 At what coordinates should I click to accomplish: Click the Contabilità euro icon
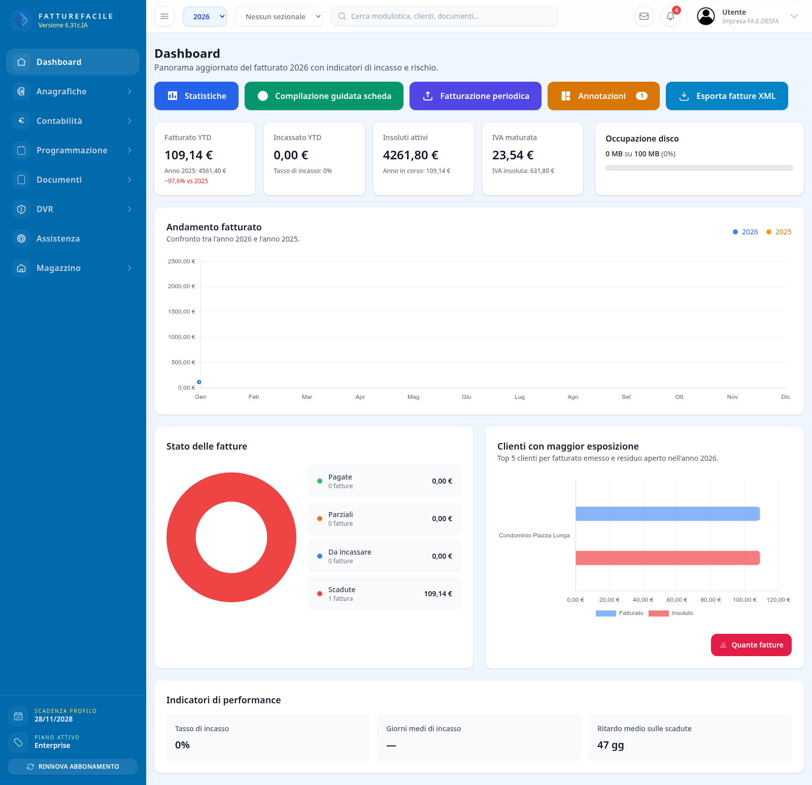21,121
